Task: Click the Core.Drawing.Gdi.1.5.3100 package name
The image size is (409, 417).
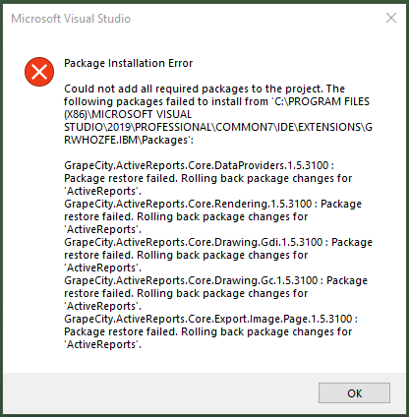Action: click(196, 242)
